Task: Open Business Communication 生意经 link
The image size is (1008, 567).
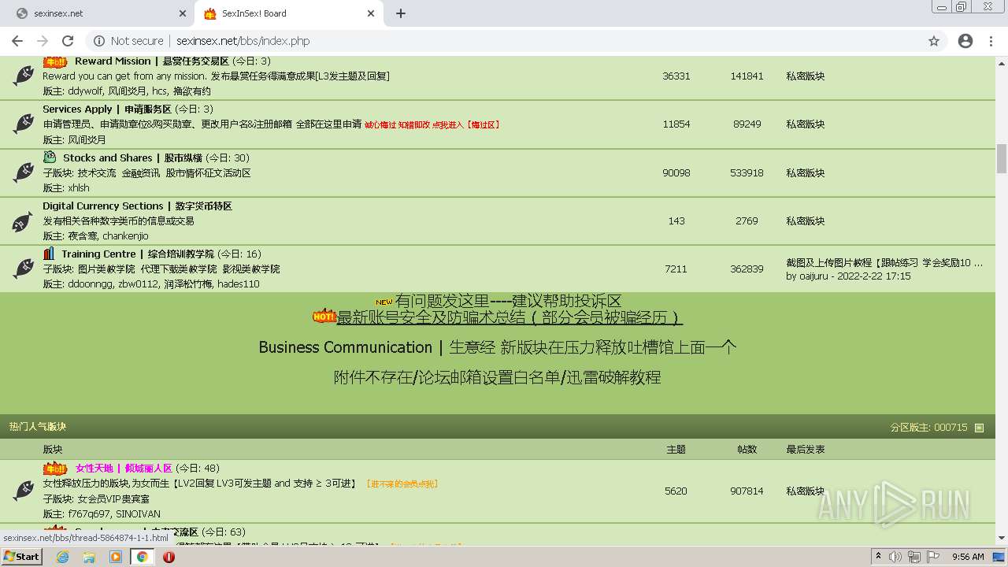Action: click(x=498, y=347)
